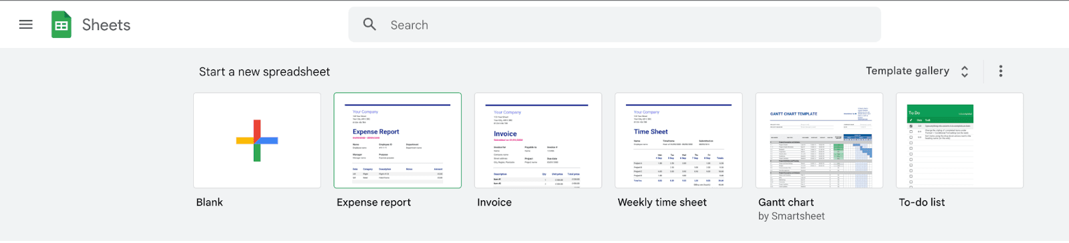Open the To-do list template thumbnail

tap(959, 140)
